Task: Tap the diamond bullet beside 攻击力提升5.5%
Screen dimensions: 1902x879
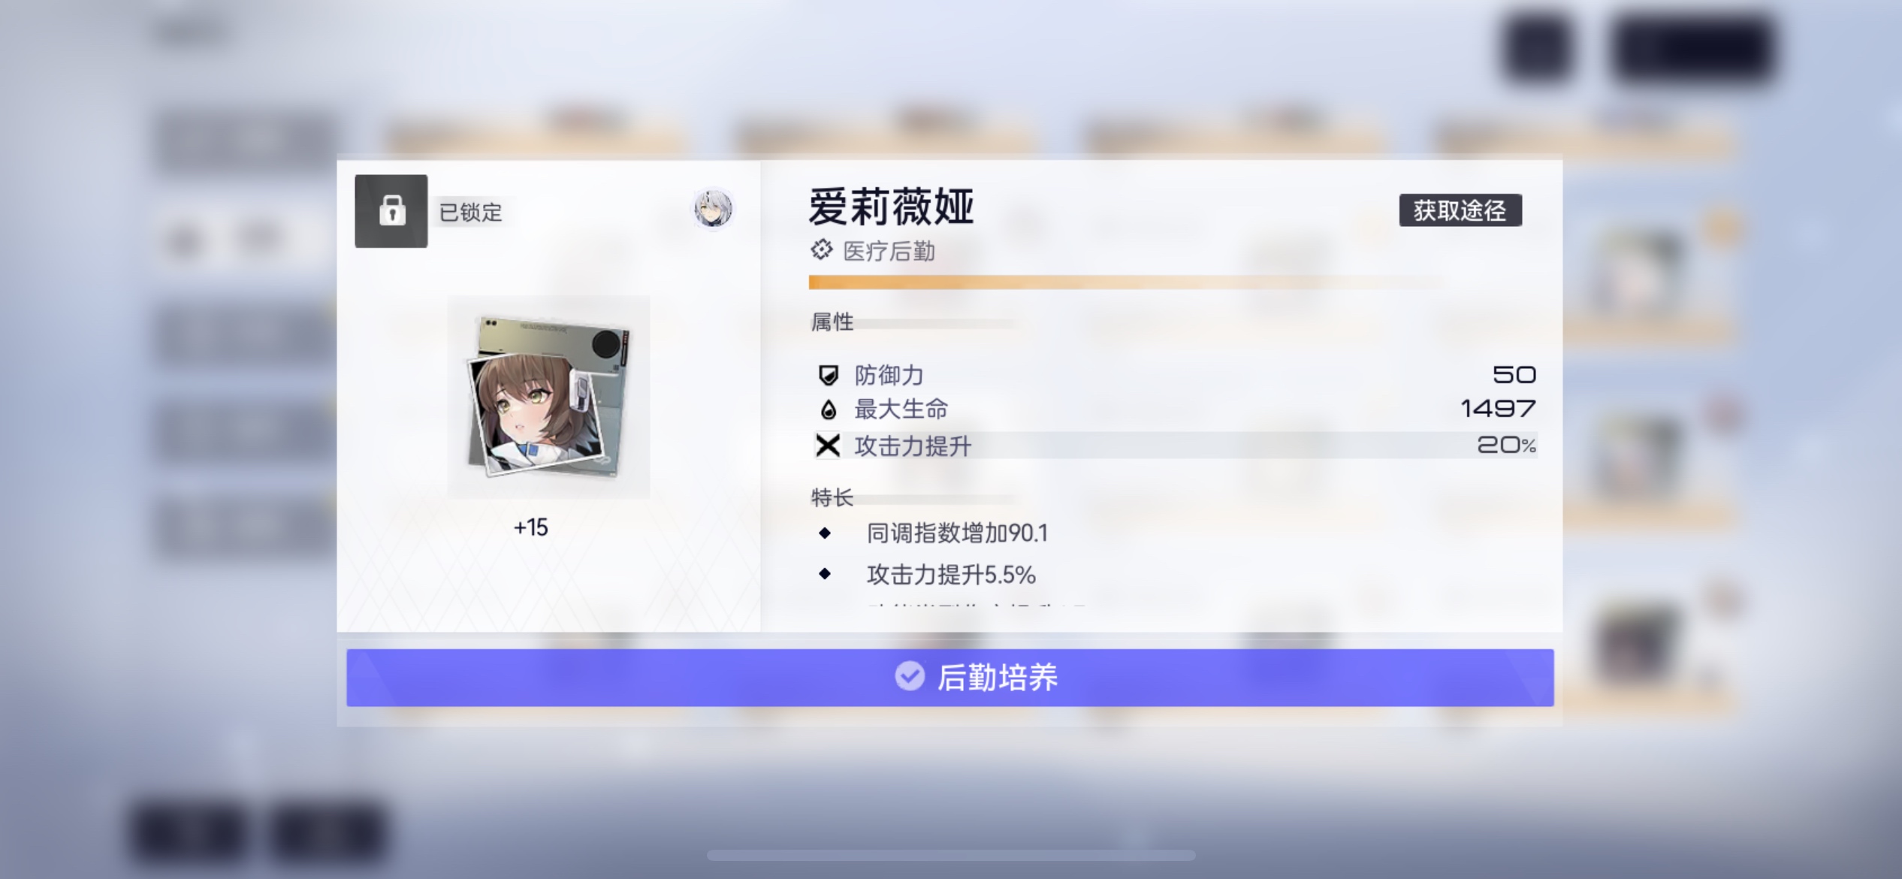Action: 825,574
